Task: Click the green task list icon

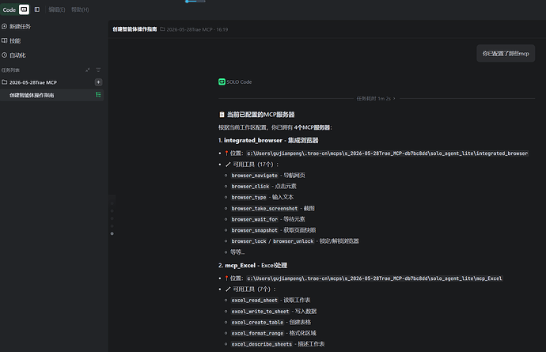Action: (x=98, y=95)
